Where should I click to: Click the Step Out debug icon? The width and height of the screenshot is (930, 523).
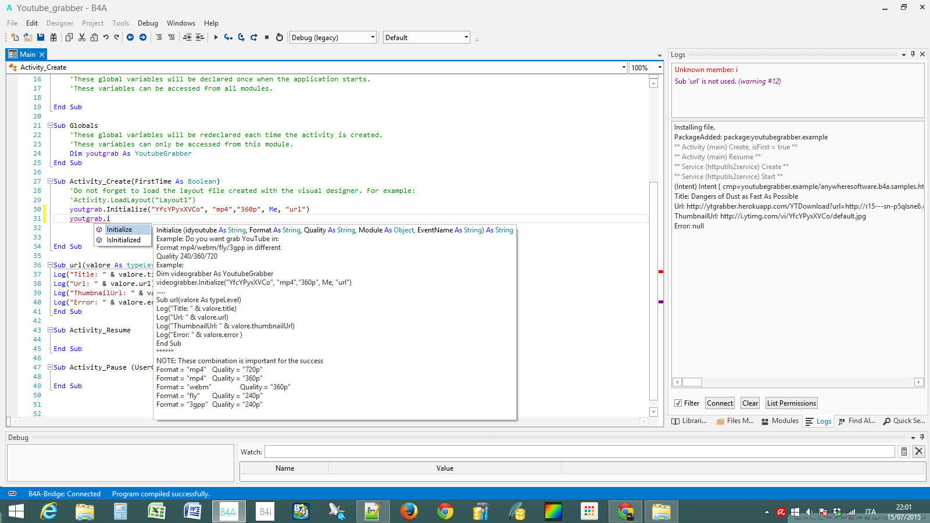point(254,37)
